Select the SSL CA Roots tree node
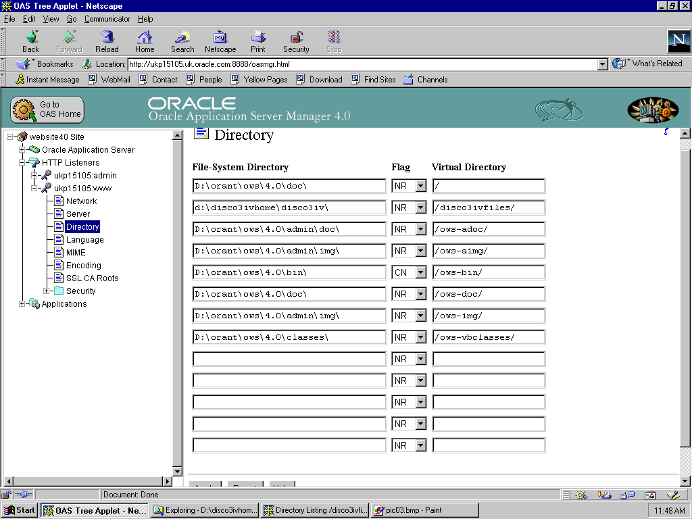This screenshot has width=692, height=519. pyautogui.click(x=93, y=278)
